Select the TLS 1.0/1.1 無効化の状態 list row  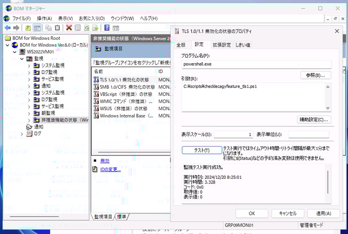[x=132, y=80]
